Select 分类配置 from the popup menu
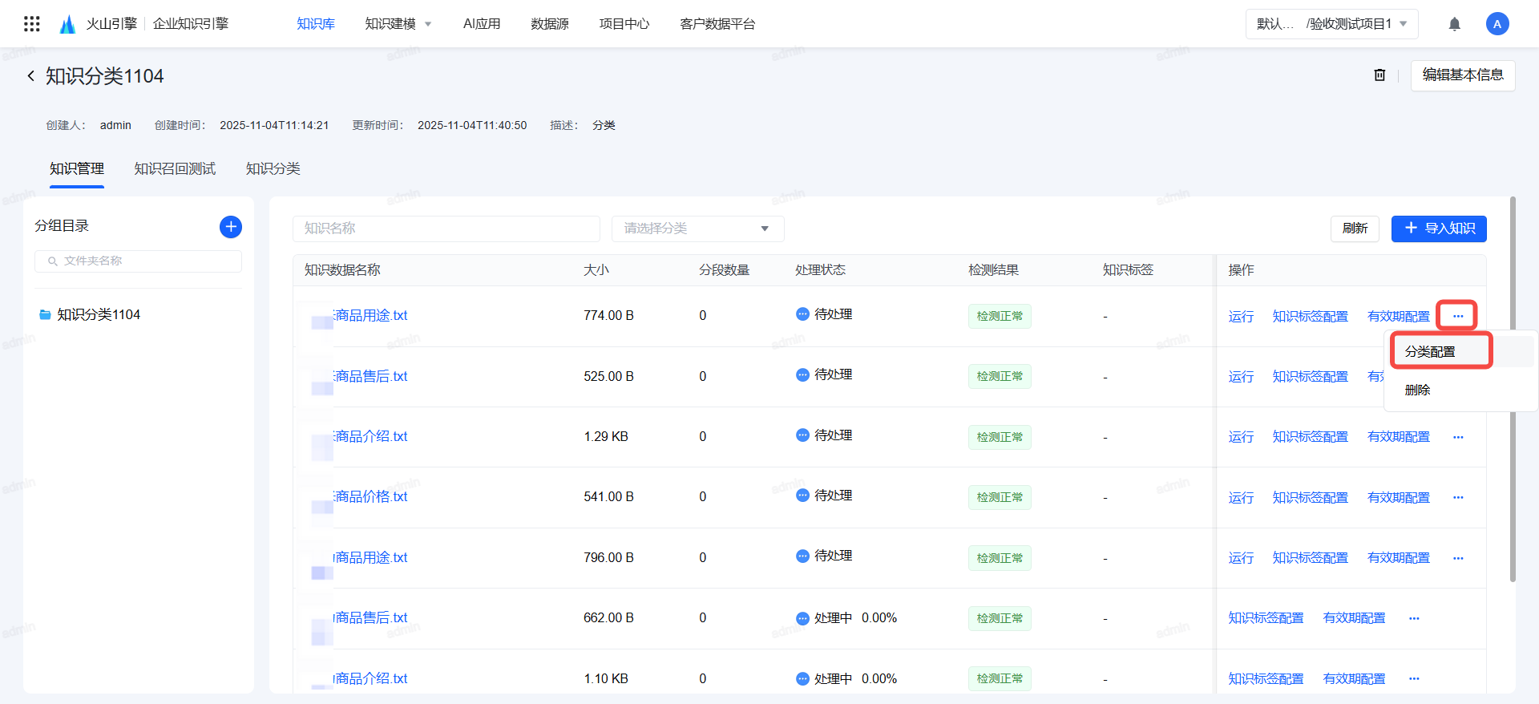Image resolution: width=1539 pixels, height=704 pixels. [1430, 352]
